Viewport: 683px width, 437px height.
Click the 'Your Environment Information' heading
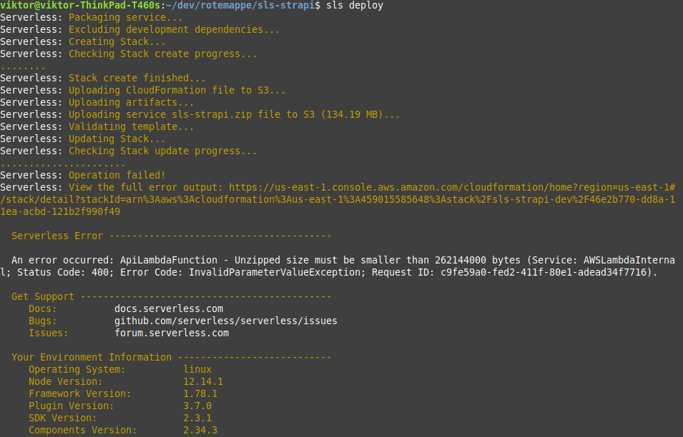[92, 357]
